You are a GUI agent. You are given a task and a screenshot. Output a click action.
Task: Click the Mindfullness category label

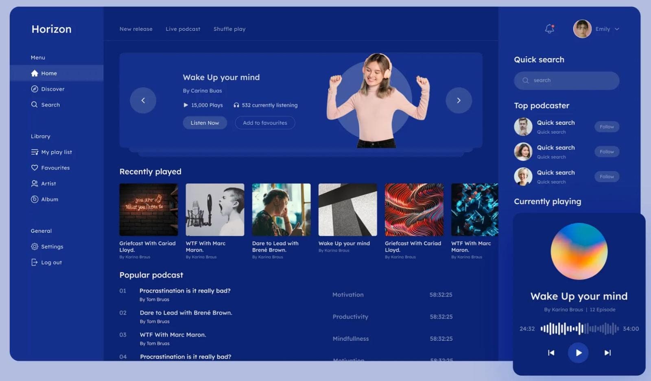tap(351, 339)
